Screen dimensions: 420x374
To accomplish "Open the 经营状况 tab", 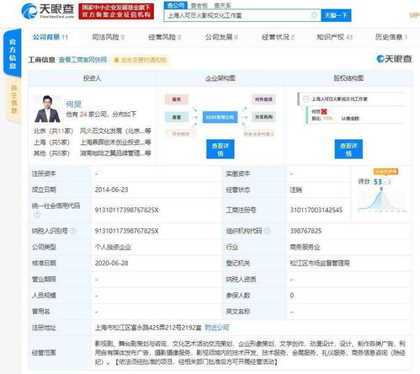I will [x=278, y=37].
